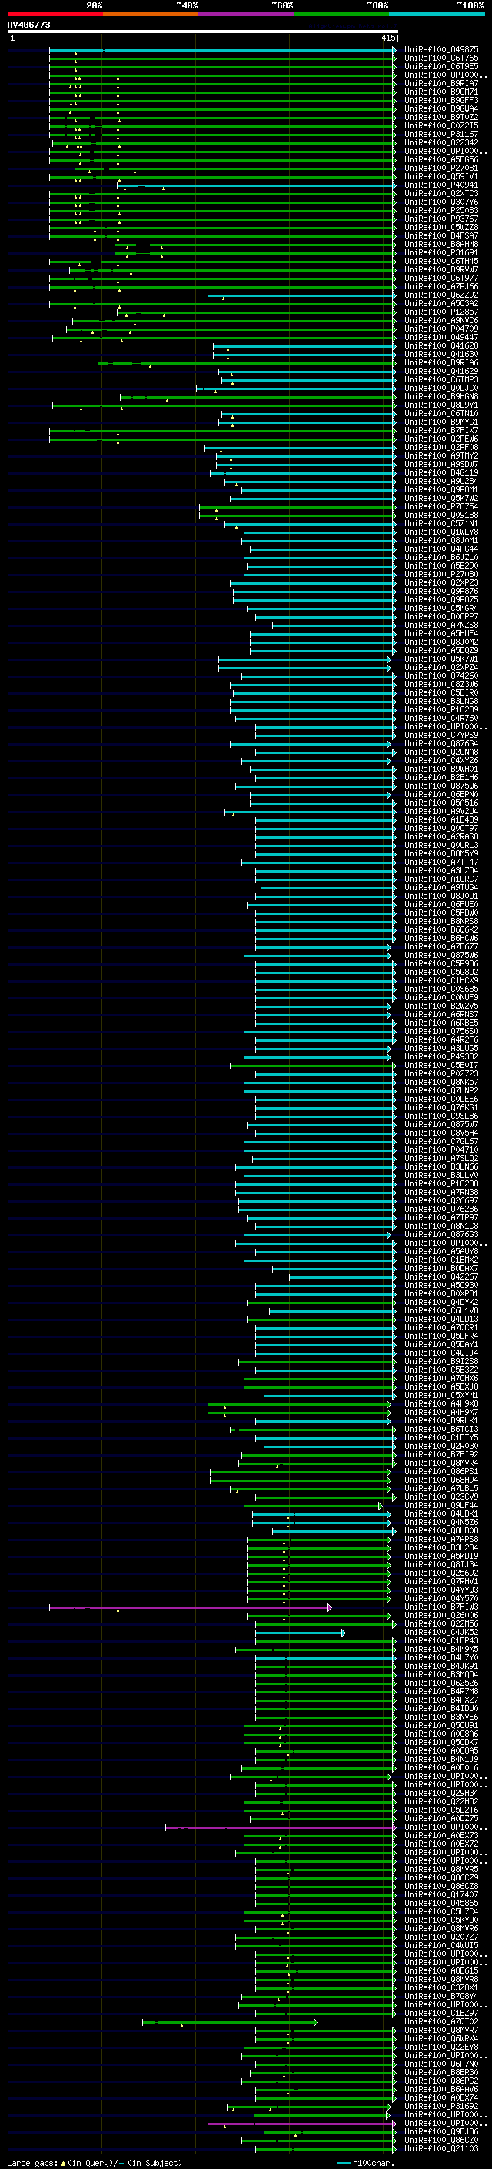Image resolution: width=492 pixels, height=2169 pixels.
Task: Open hit UniRef100_B4JK91
Action: pos(441,1666)
